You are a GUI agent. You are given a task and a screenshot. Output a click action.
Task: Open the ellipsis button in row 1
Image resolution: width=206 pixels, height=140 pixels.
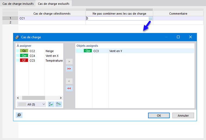pos(150,18)
